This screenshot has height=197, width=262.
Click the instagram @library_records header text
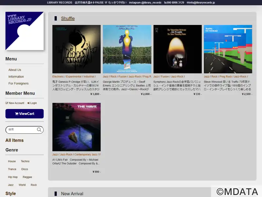coord(145,3)
